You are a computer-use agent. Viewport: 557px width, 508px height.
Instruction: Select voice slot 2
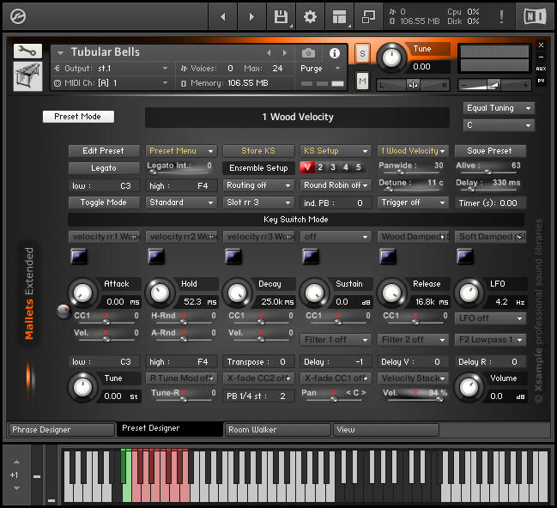320,167
